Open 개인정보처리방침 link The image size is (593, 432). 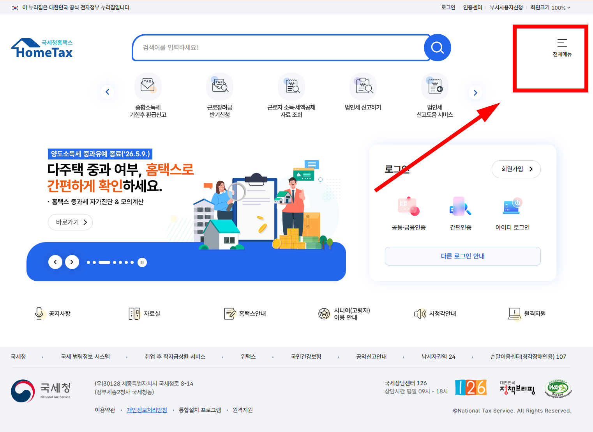click(x=147, y=410)
